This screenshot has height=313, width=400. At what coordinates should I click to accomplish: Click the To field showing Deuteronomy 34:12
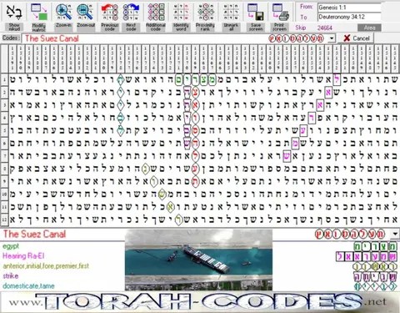pyautogui.click(x=349, y=17)
